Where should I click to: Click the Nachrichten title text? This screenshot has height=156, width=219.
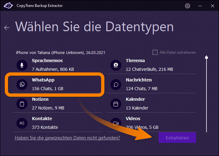(139, 80)
